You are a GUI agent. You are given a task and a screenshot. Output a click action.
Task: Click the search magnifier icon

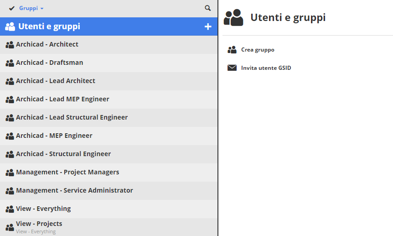coord(208,8)
